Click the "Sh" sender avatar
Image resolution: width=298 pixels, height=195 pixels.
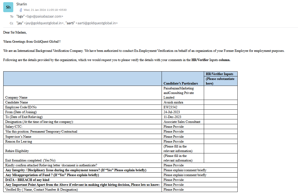tap(8, 7)
